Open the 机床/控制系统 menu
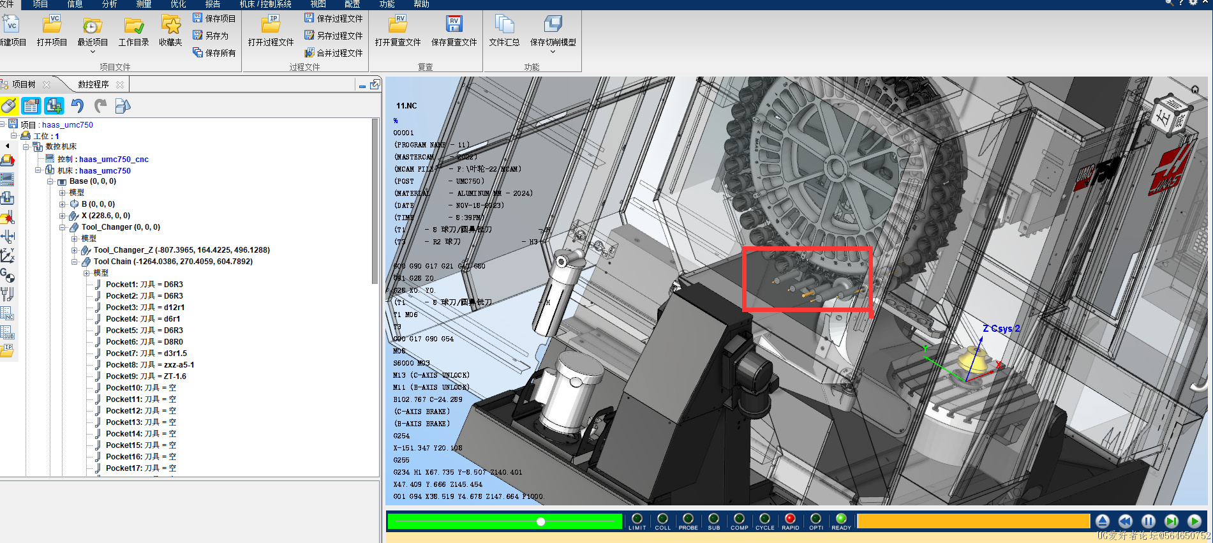The width and height of the screenshot is (1213, 543). 265,4
